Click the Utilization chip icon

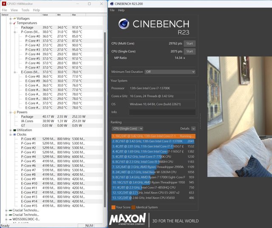(14, 130)
